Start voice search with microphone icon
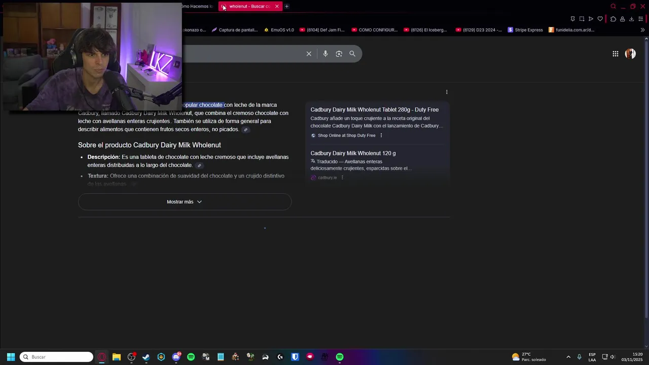 point(326,54)
